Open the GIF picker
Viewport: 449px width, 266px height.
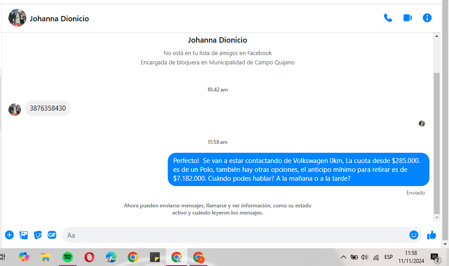(52, 235)
